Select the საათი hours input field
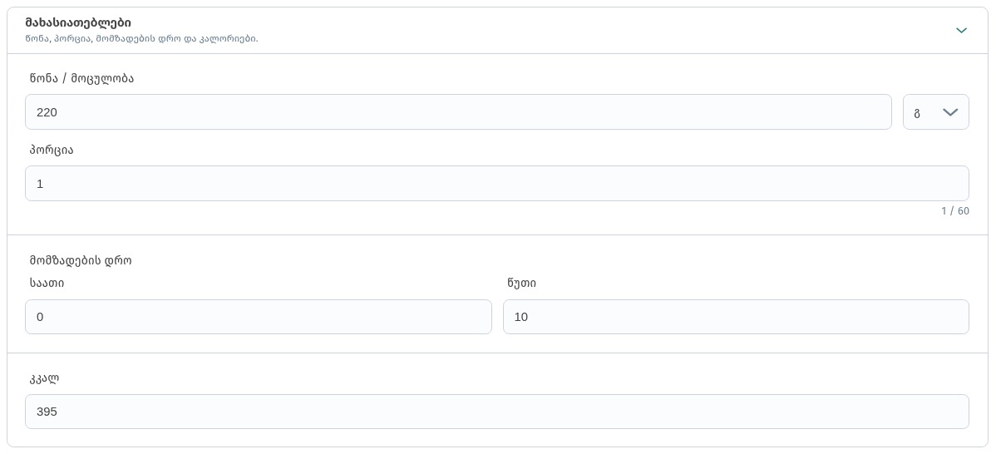The height and width of the screenshot is (454, 996). click(259, 317)
